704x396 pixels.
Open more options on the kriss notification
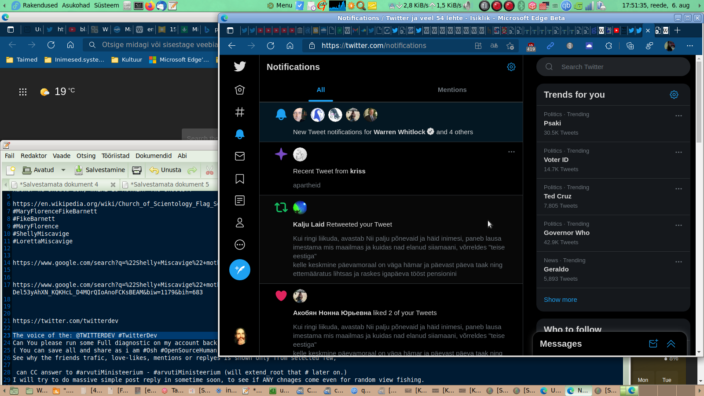pos(511,152)
